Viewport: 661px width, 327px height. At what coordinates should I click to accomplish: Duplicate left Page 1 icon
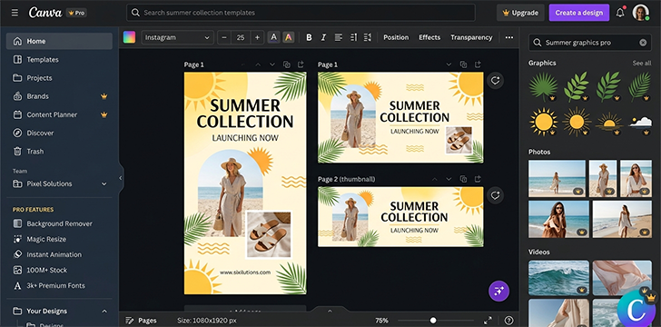pos(287,64)
